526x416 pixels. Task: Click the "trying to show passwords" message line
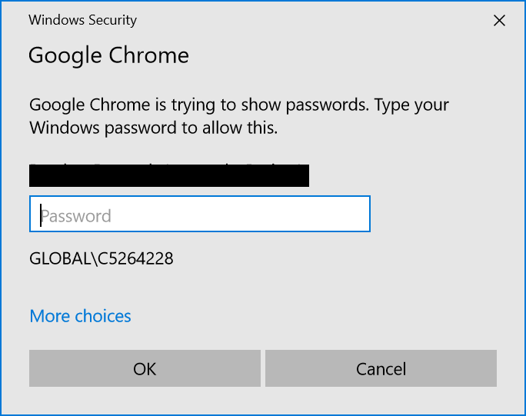click(x=238, y=105)
